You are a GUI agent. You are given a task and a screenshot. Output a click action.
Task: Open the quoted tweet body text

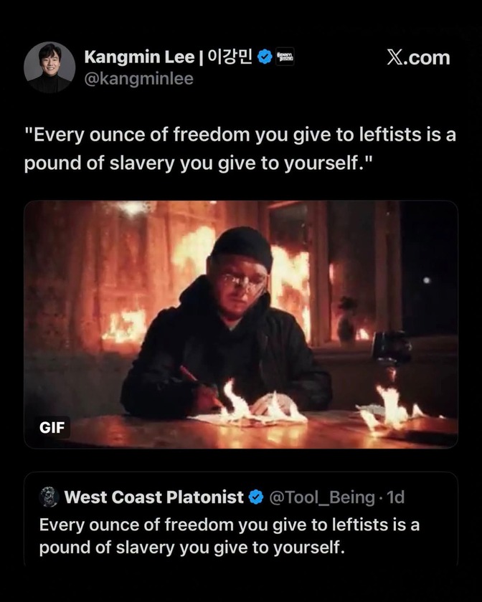pyautogui.click(x=229, y=536)
